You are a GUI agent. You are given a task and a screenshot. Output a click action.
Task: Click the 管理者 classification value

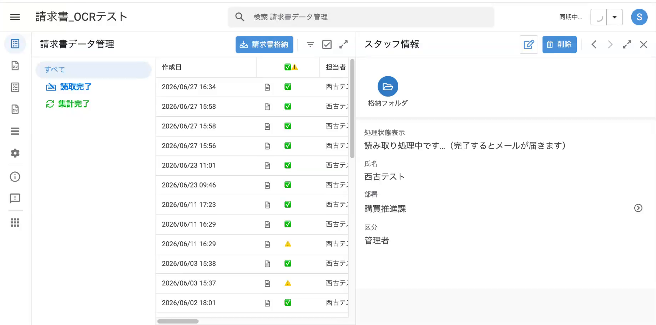[377, 241]
